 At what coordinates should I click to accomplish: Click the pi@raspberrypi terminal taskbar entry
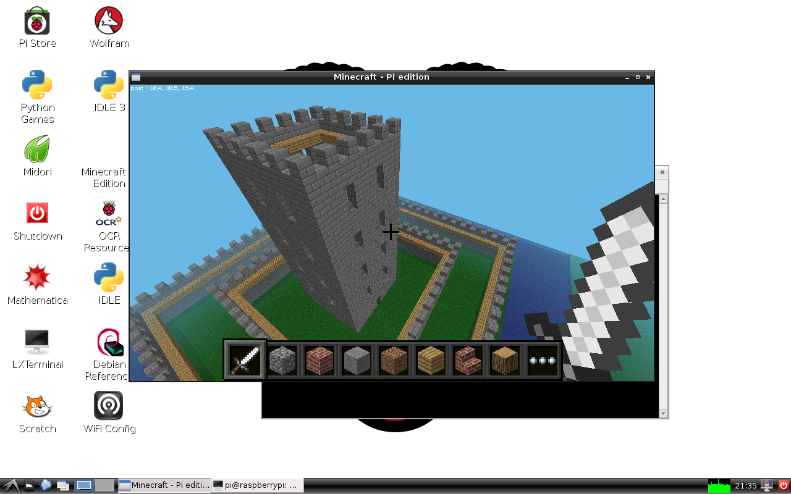257,485
